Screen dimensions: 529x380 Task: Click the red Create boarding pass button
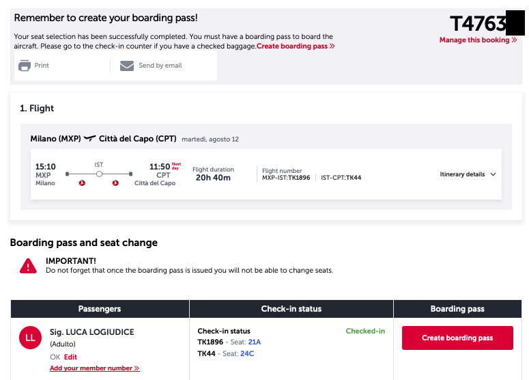[x=457, y=338]
